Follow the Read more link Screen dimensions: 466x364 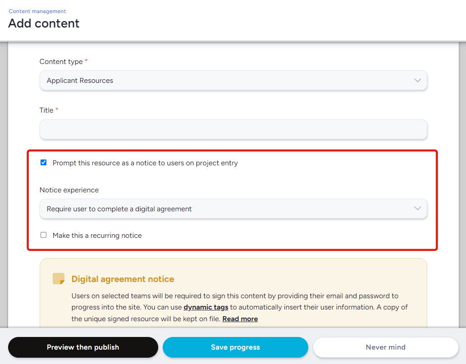pos(240,319)
